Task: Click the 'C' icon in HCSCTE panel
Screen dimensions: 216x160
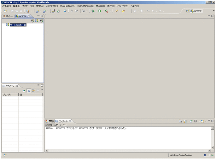Action: tap(37, 21)
